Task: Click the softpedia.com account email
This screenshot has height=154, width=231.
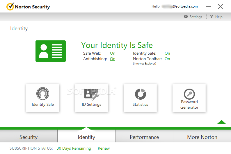Action: click(x=180, y=6)
